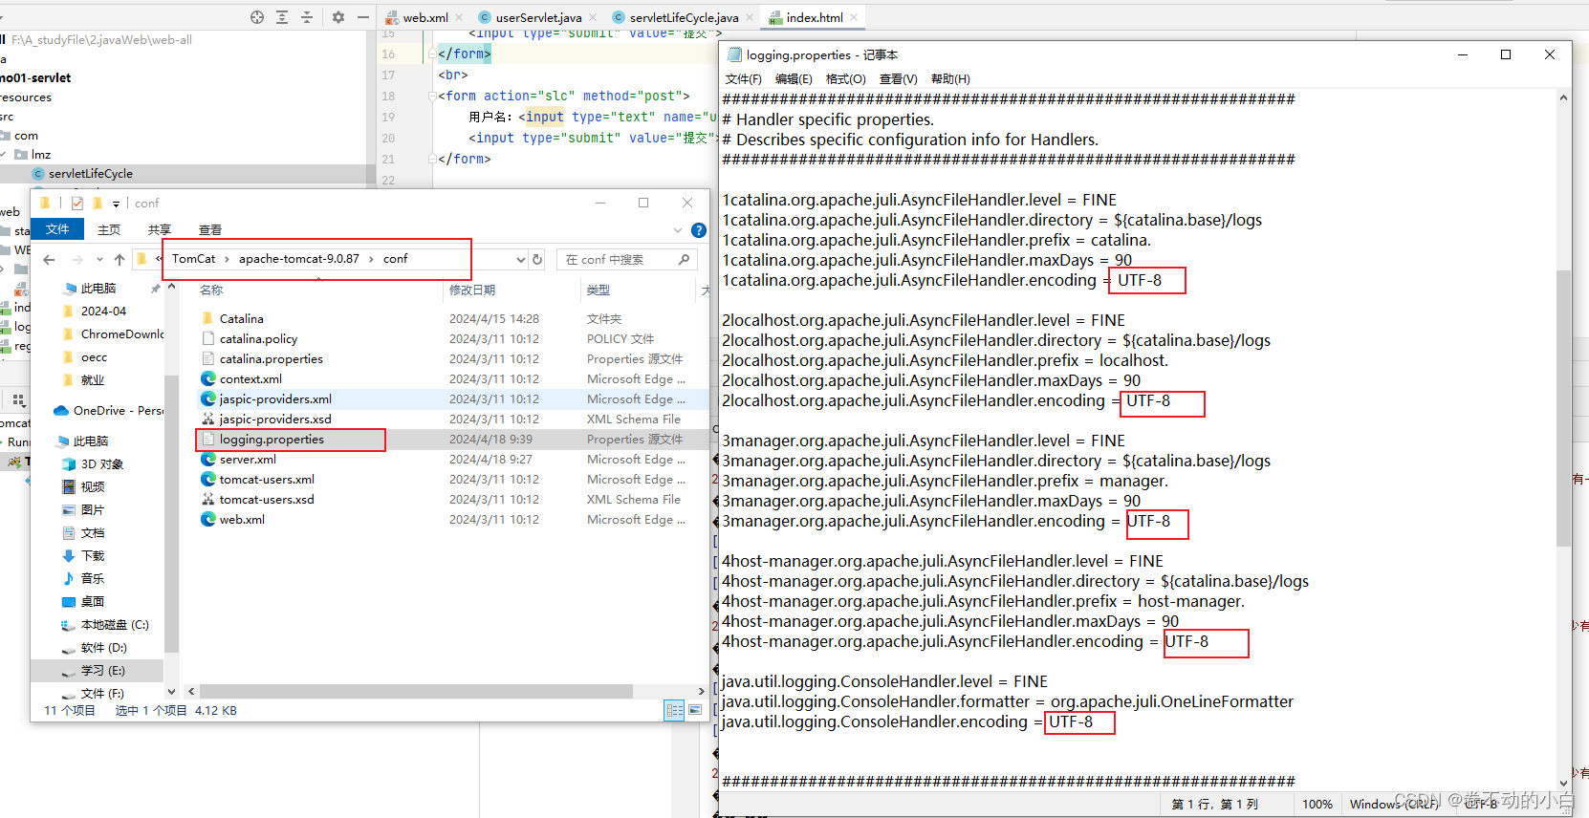Click the Notepad vertical scrollbar thumb
This screenshot has width=1589, height=818.
pyautogui.click(x=1563, y=408)
